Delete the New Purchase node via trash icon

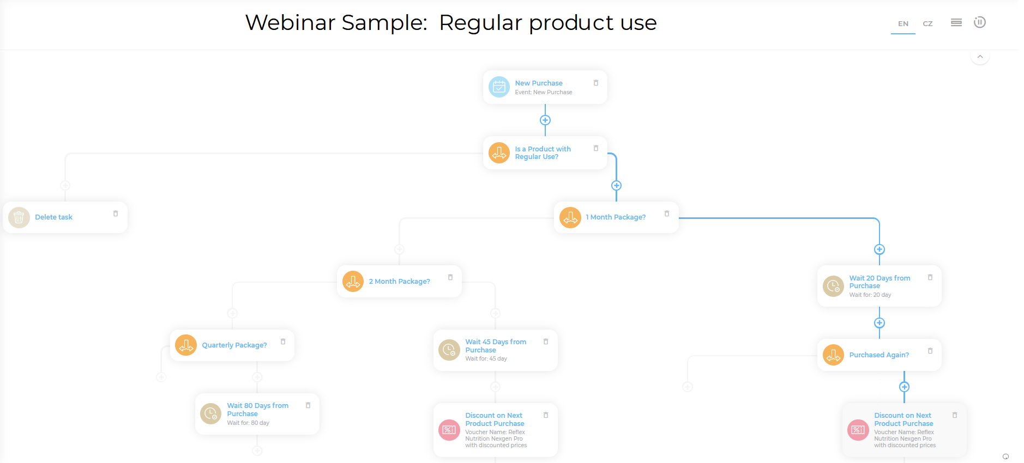(596, 83)
